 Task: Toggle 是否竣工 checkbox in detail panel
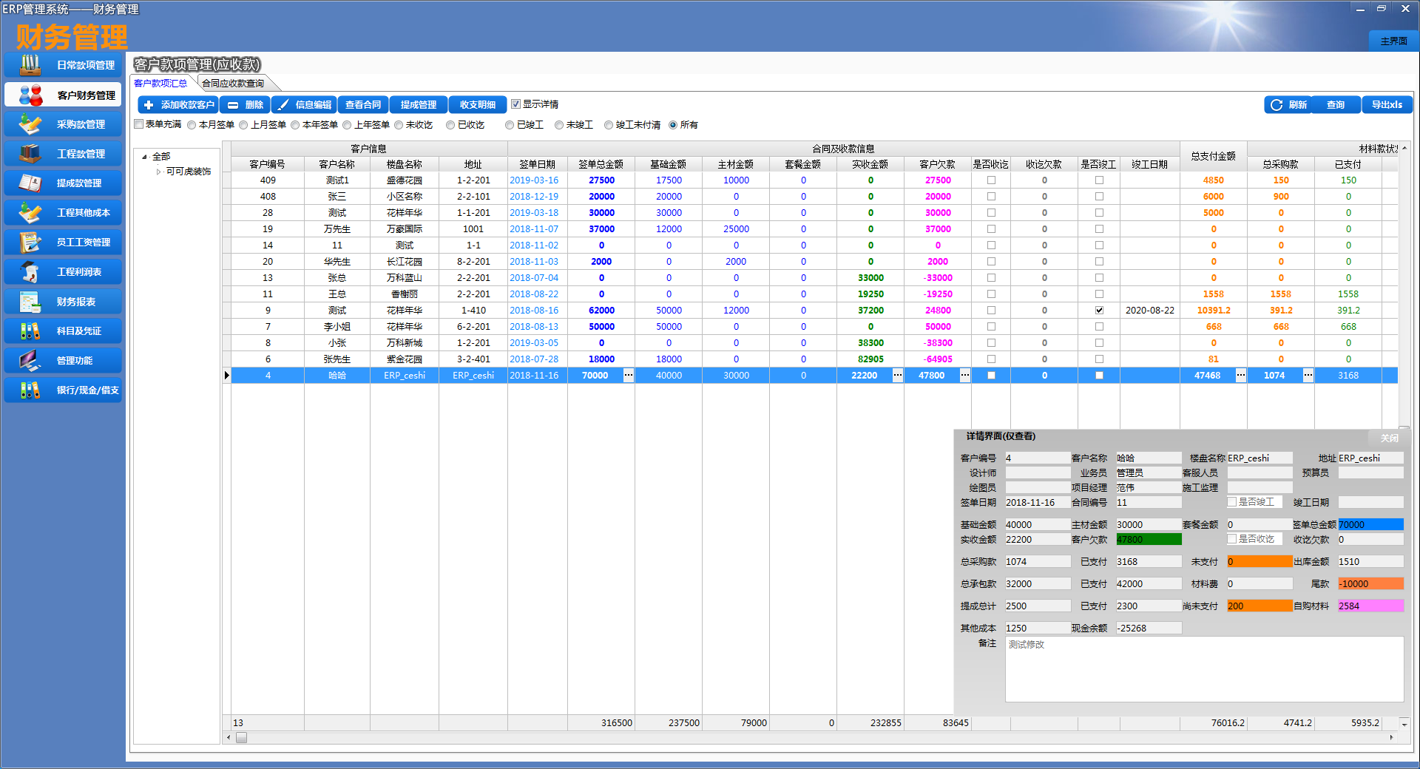1232,502
